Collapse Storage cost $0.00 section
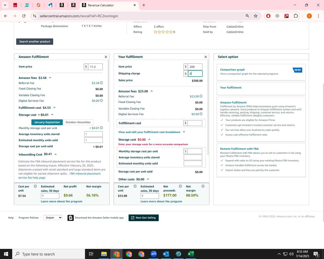The width and height of the screenshot is (324, 259). [x=149, y=139]
